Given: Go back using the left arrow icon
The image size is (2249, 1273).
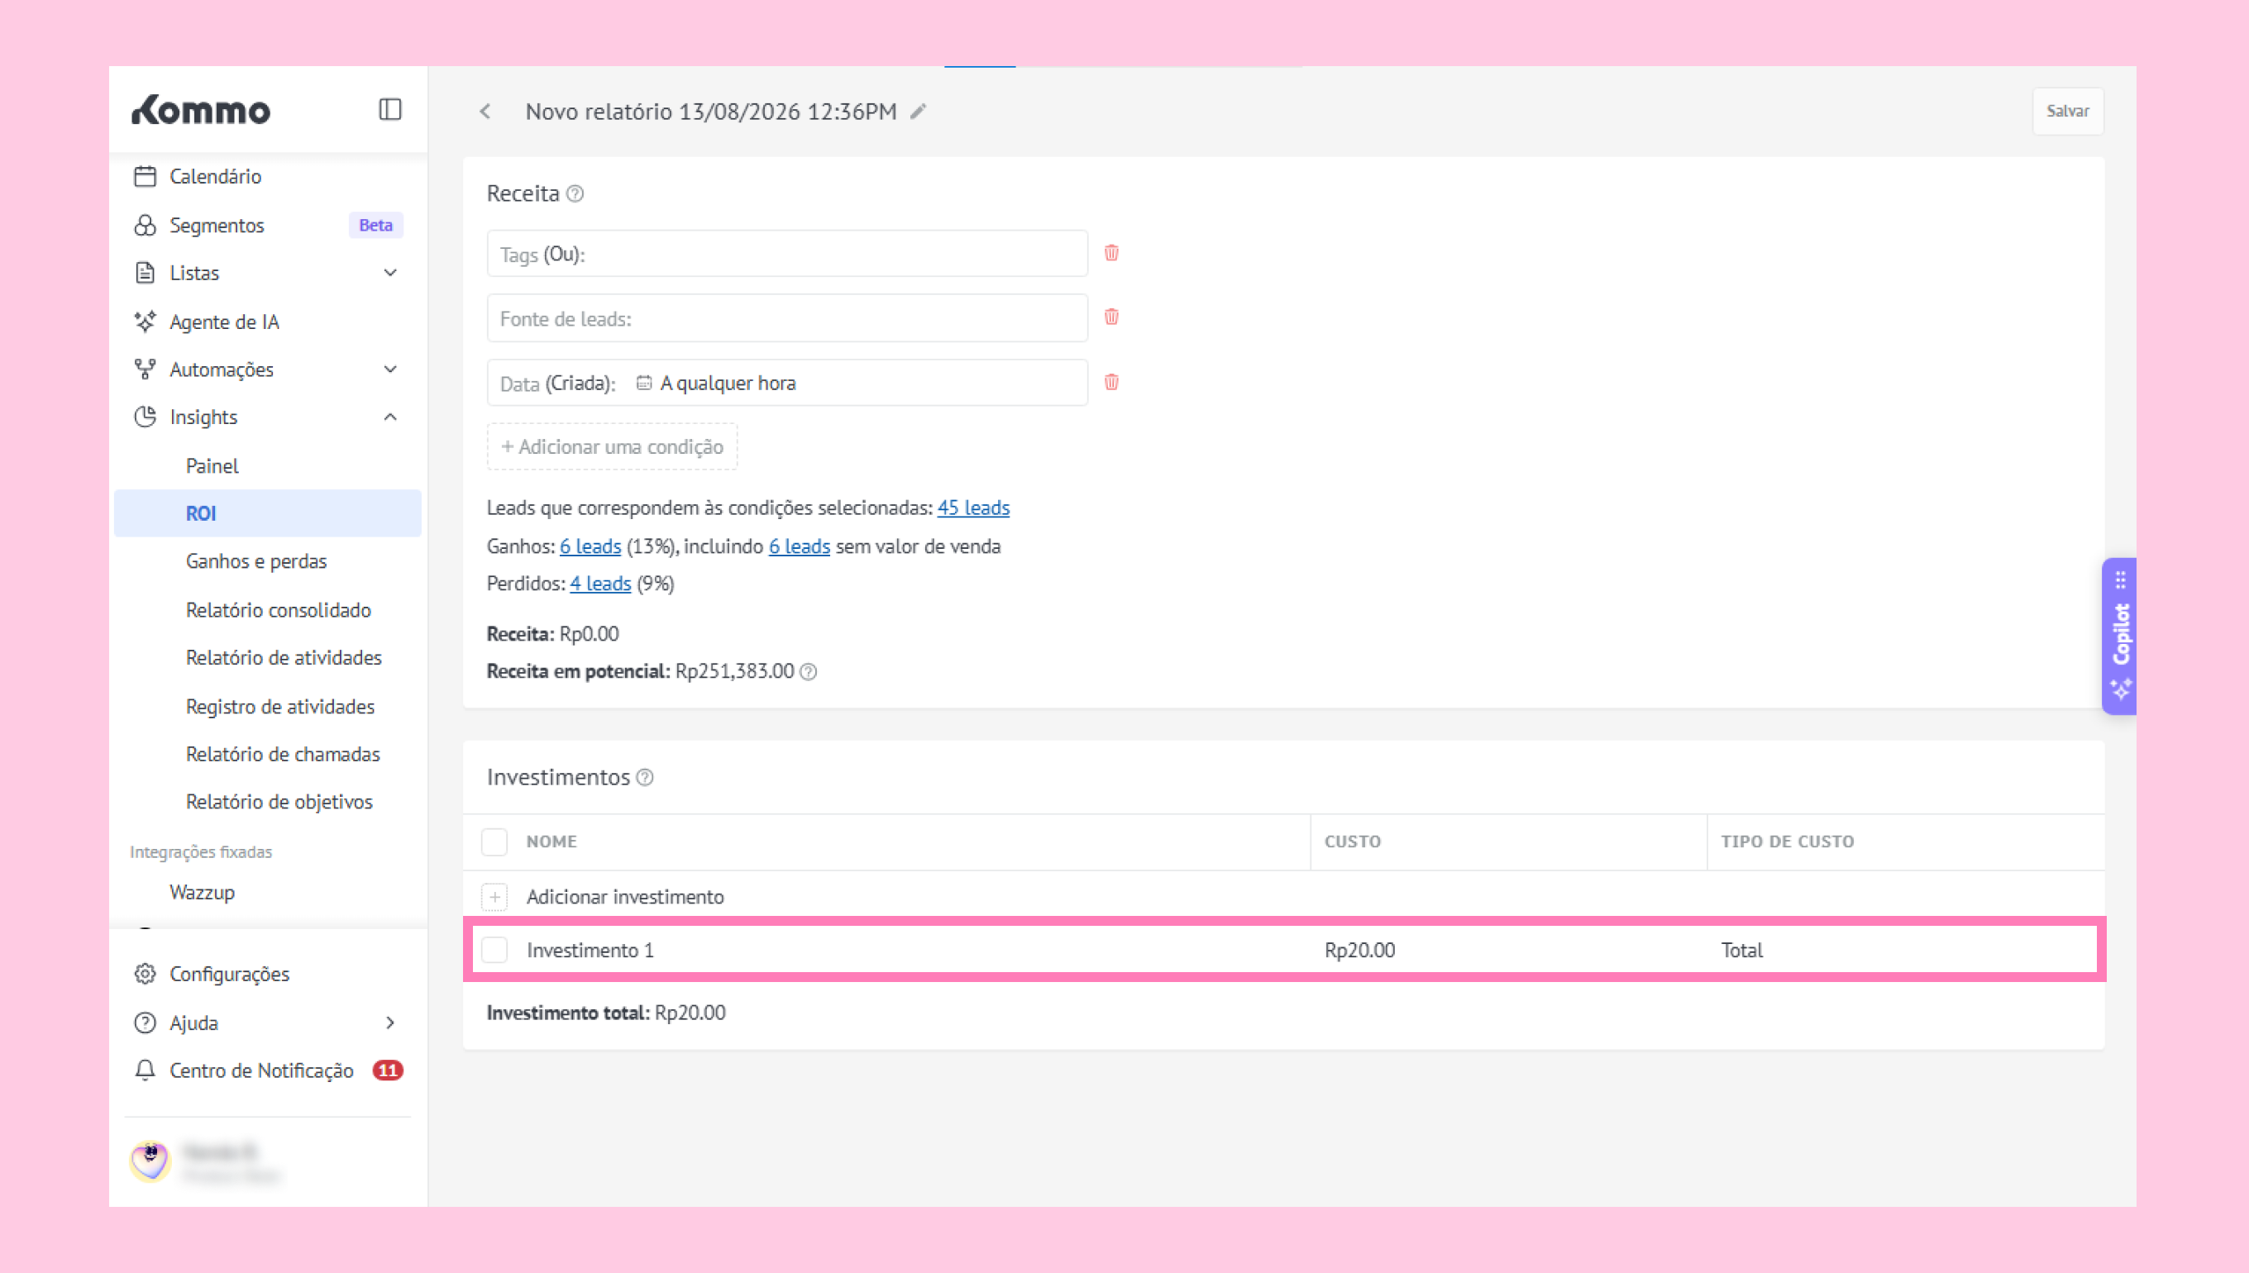Looking at the screenshot, I should click(x=485, y=111).
